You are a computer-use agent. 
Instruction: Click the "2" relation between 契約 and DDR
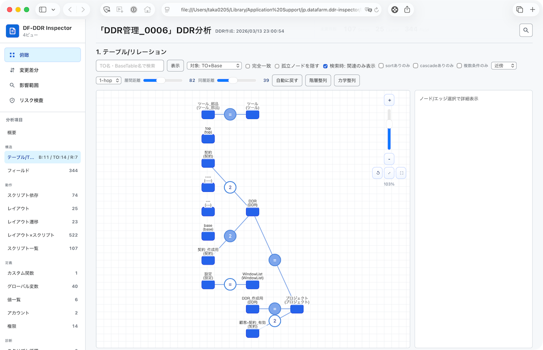(x=230, y=187)
